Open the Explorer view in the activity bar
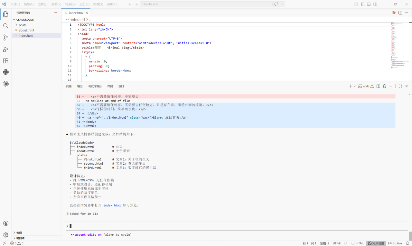This screenshot has width=412, height=246. pyautogui.click(x=5, y=14)
